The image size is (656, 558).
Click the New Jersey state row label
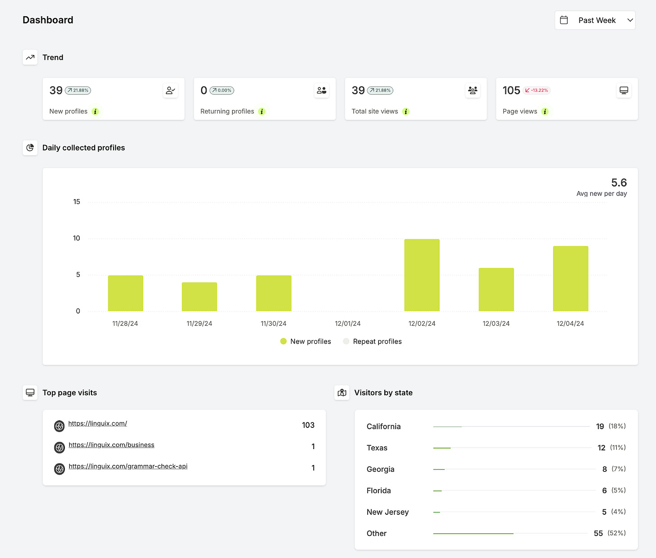tap(388, 512)
